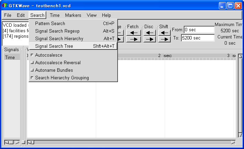This screenshot has width=244, height=149.
Task: Click the Disc left arrow button
Action: click(150, 33)
